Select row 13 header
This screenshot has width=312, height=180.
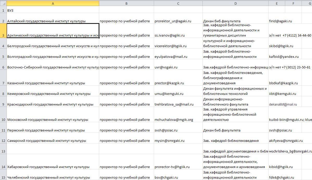3,149
